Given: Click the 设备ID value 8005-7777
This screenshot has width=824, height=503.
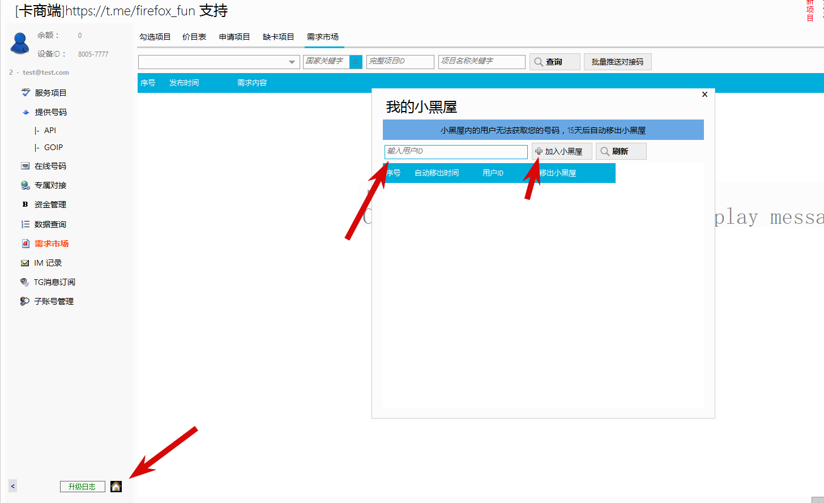Looking at the screenshot, I should 93,54.
